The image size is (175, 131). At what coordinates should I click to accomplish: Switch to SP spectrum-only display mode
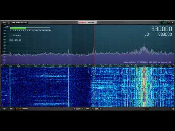[4, 109]
